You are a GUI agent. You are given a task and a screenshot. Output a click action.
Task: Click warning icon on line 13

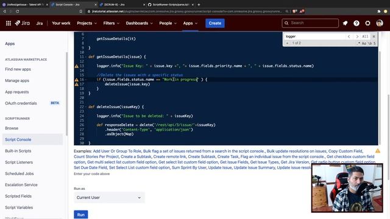click(x=77, y=66)
